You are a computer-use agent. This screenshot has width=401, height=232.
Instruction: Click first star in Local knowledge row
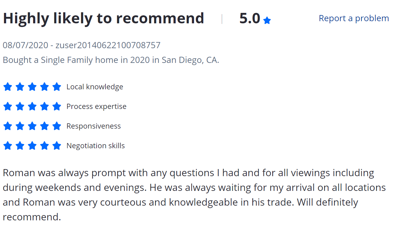(8, 87)
